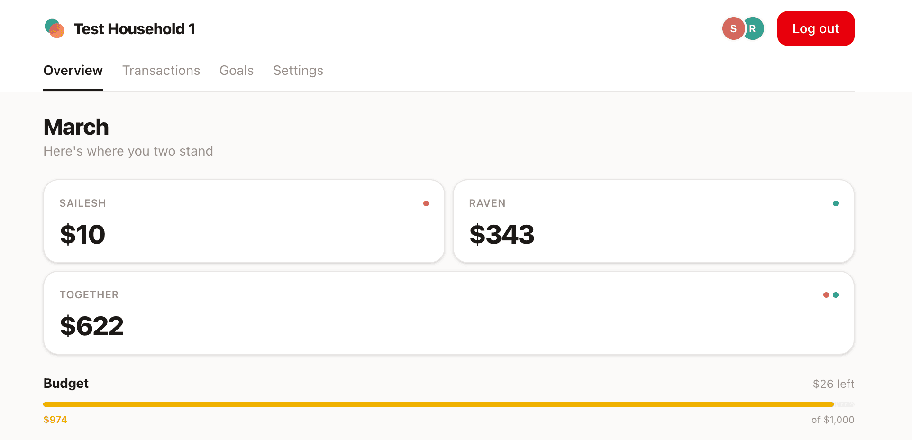Click the Log out button
The image size is (912, 440).
pos(815,28)
